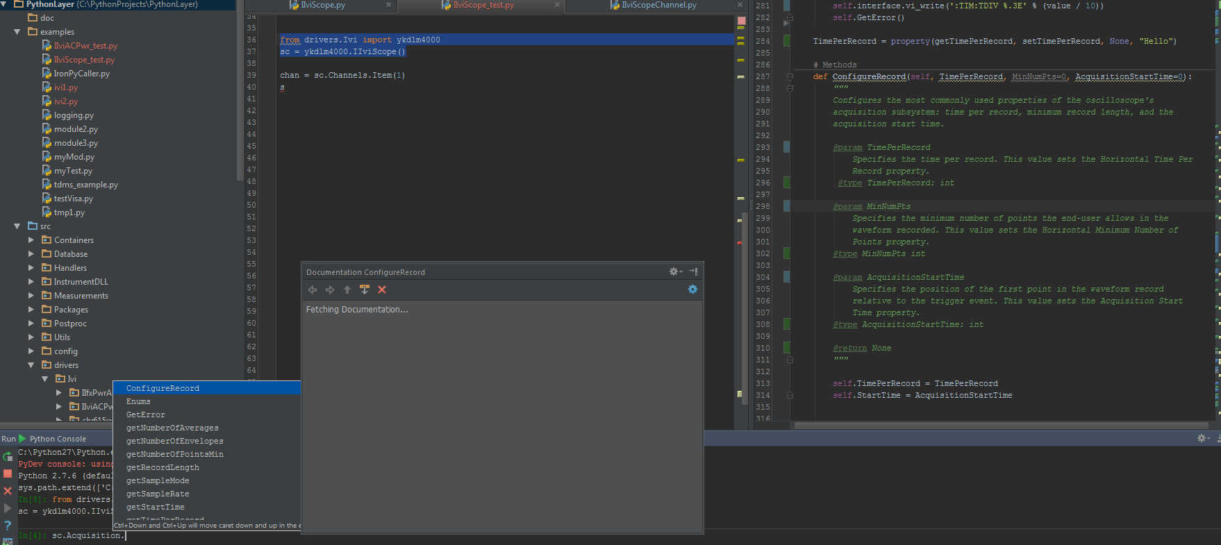Click the Back arrow in documentation popup
This screenshot has height=545, width=1221.
click(x=313, y=290)
